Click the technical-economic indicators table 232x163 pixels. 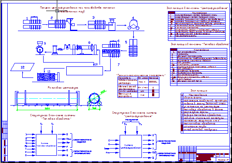click(138, 87)
